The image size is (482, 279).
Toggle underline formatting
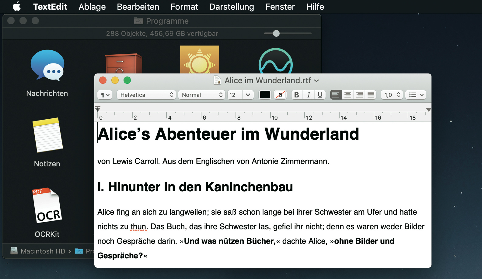(x=320, y=95)
